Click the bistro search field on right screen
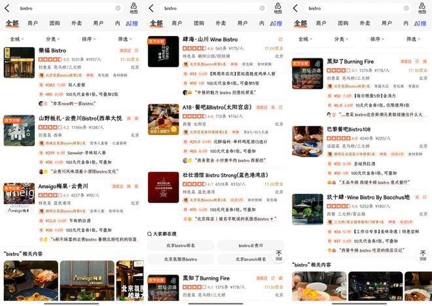The image size is (432, 306). [358, 9]
